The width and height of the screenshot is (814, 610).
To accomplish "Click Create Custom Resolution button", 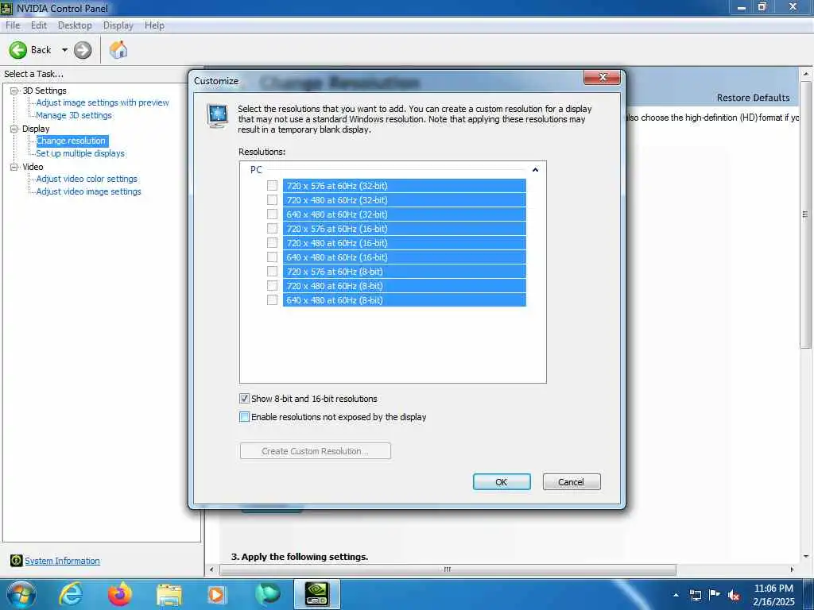I will (x=315, y=451).
